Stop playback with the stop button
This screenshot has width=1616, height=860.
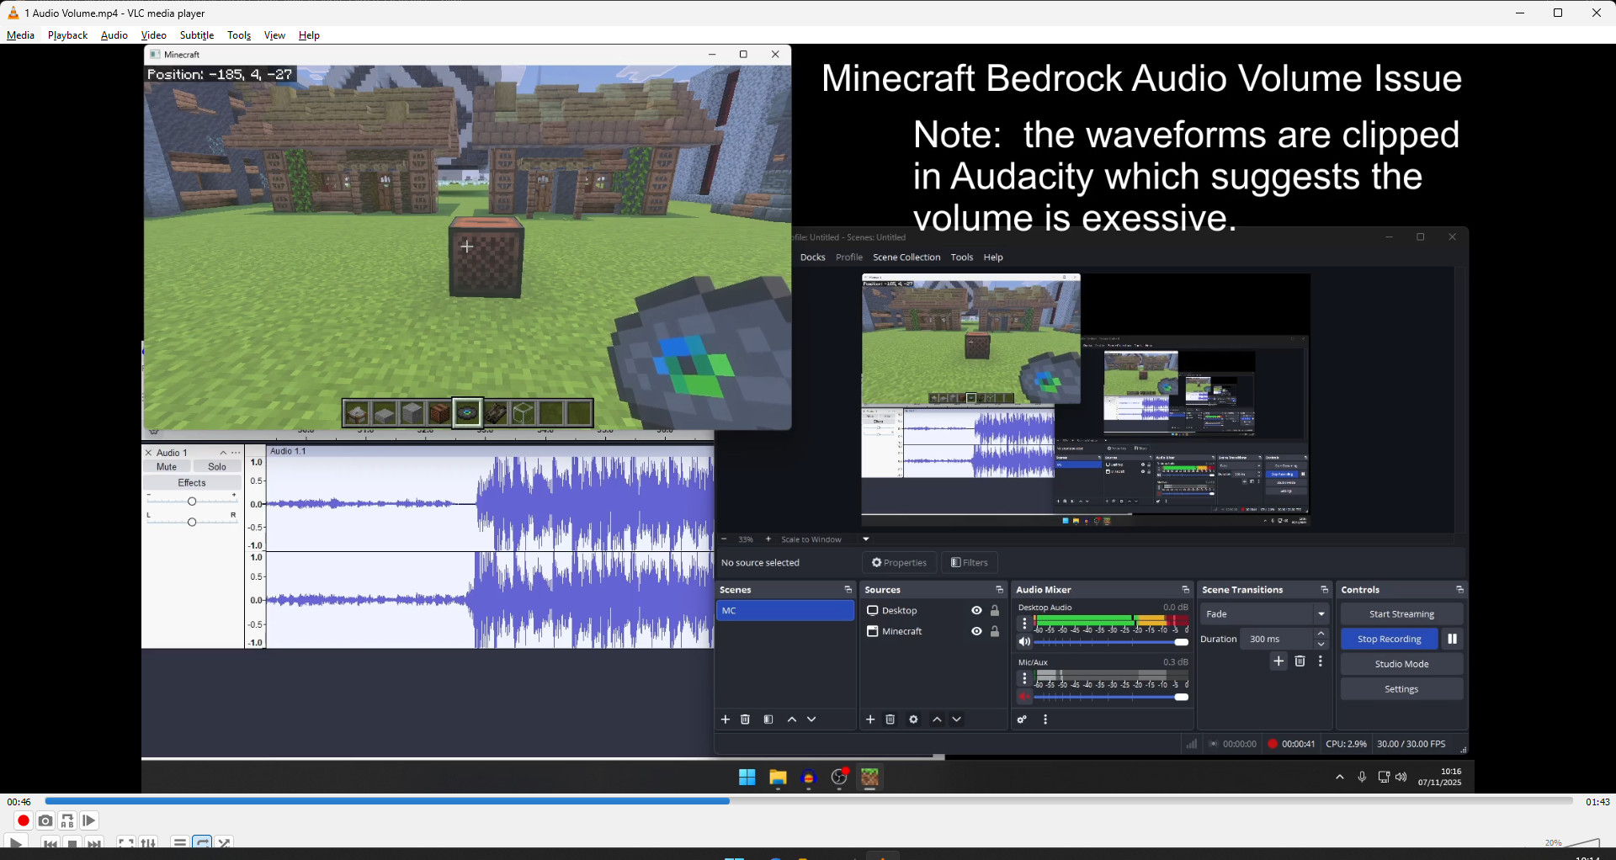click(72, 843)
